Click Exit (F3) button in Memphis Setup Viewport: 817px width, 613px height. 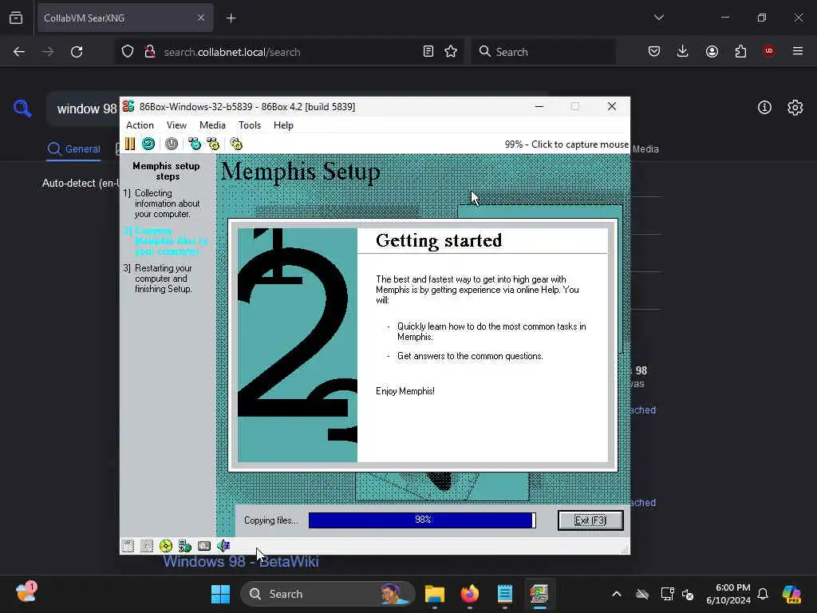click(590, 520)
